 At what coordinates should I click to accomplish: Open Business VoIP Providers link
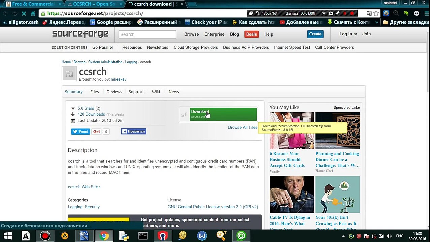coord(246,47)
